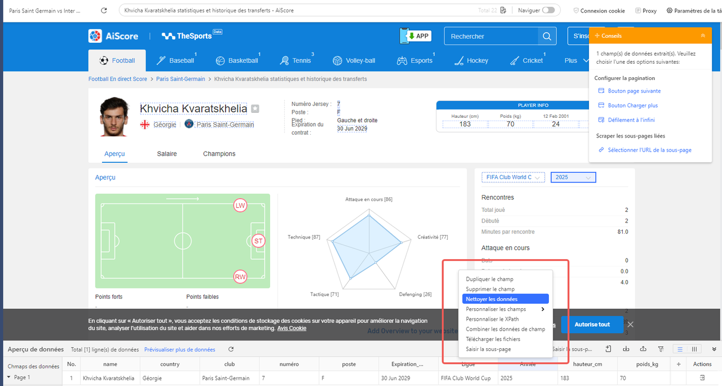Select the Aperçu tab
Viewport: 722px width, 386px height.
point(115,154)
